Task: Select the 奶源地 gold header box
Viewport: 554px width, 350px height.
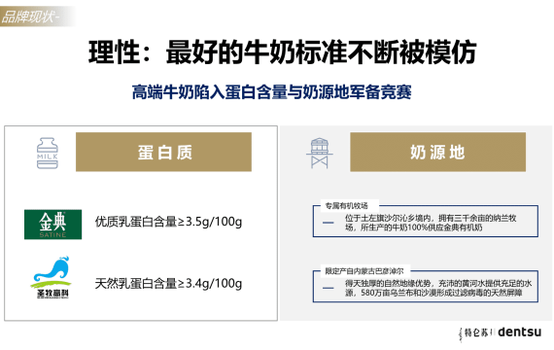Action: point(437,152)
